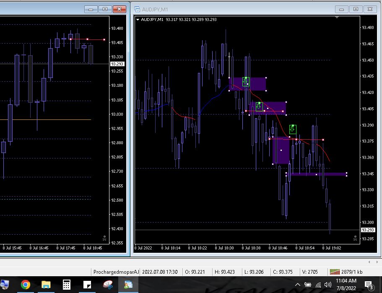Click the ProchargedmoparAJ profile in status bar
This screenshot has height=293, width=382.
116,272
